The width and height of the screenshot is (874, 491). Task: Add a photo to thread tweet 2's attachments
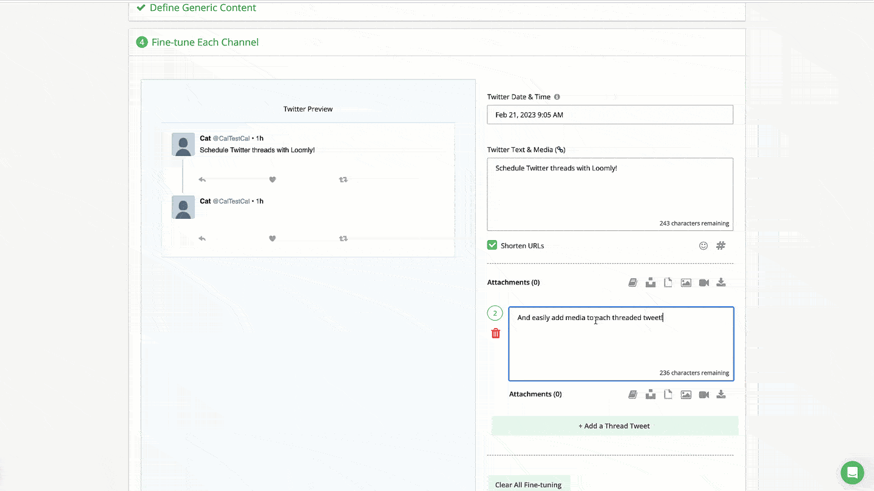(x=686, y=395)
